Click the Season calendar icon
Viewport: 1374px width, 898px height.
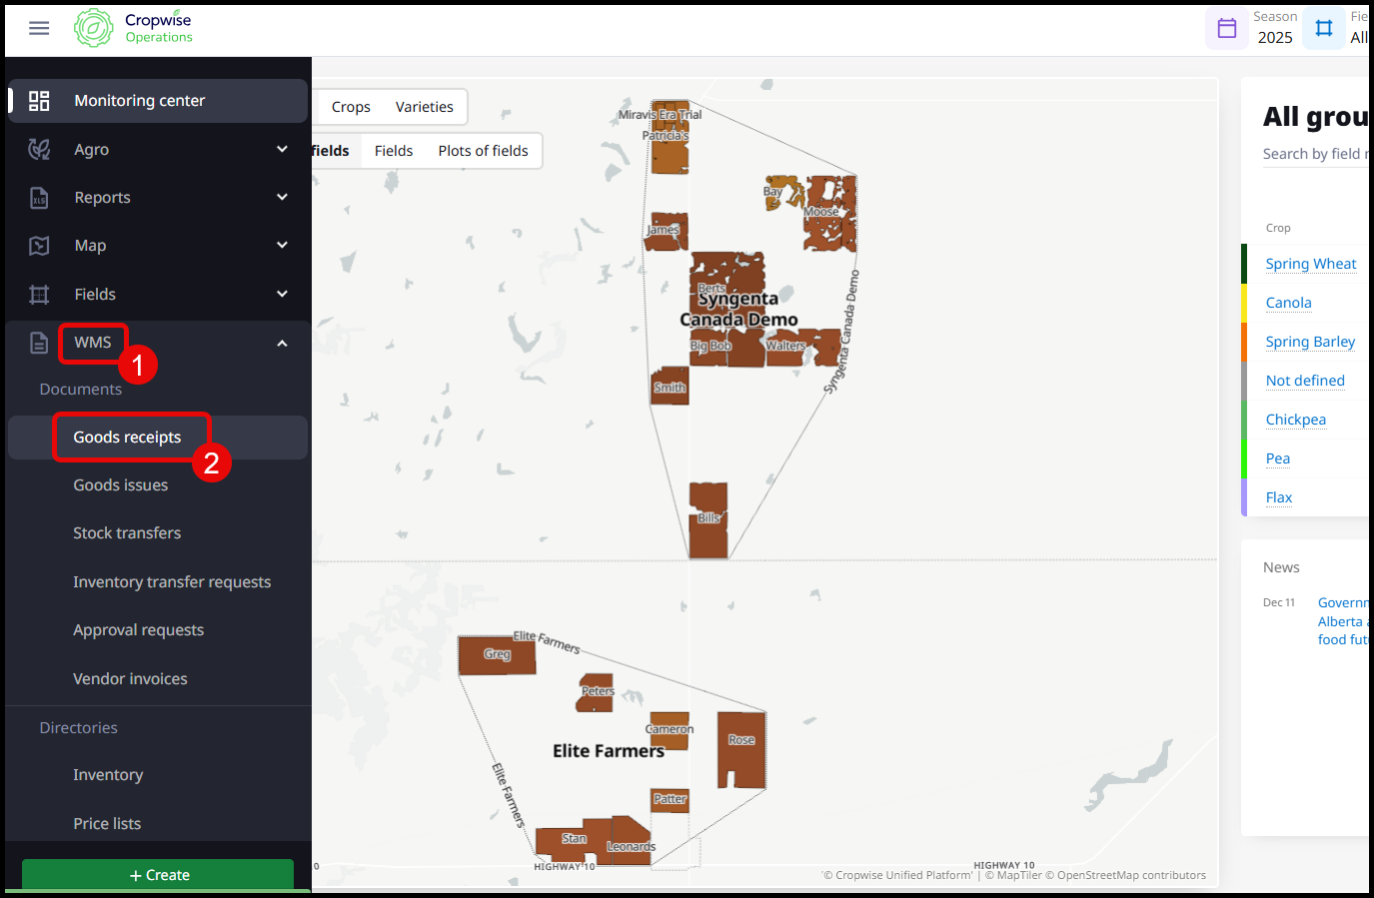[x=1226, y=28]
